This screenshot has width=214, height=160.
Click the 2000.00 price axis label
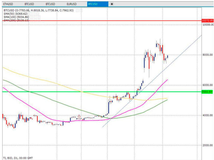(x=208, y=145)
